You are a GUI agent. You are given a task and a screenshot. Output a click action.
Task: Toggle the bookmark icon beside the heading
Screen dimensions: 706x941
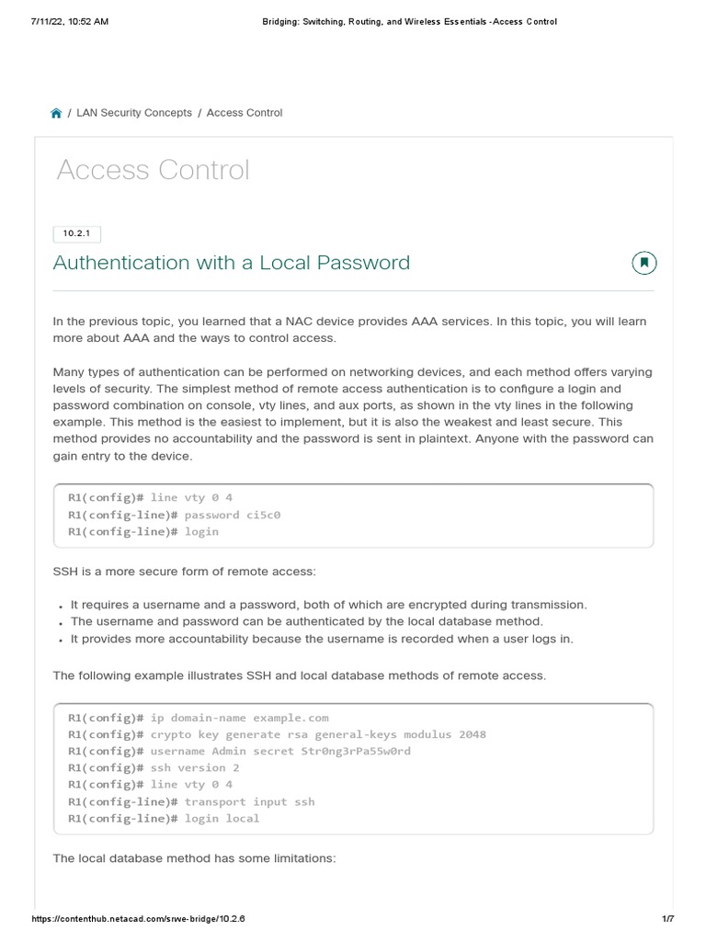pos(644,263)
